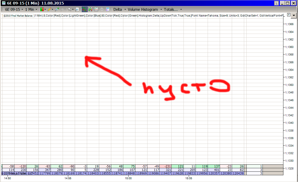Click the 15:00 time axis label

coord(128,178)
